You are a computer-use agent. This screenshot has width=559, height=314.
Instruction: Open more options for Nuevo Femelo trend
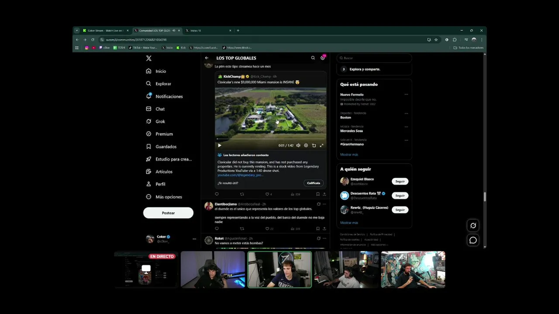click(406, 95)
